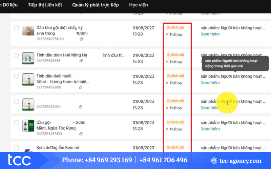Open Tinh dầu đuổi muỗi product thumbnail
Screen dimensions: 271x169
point(28,79)
